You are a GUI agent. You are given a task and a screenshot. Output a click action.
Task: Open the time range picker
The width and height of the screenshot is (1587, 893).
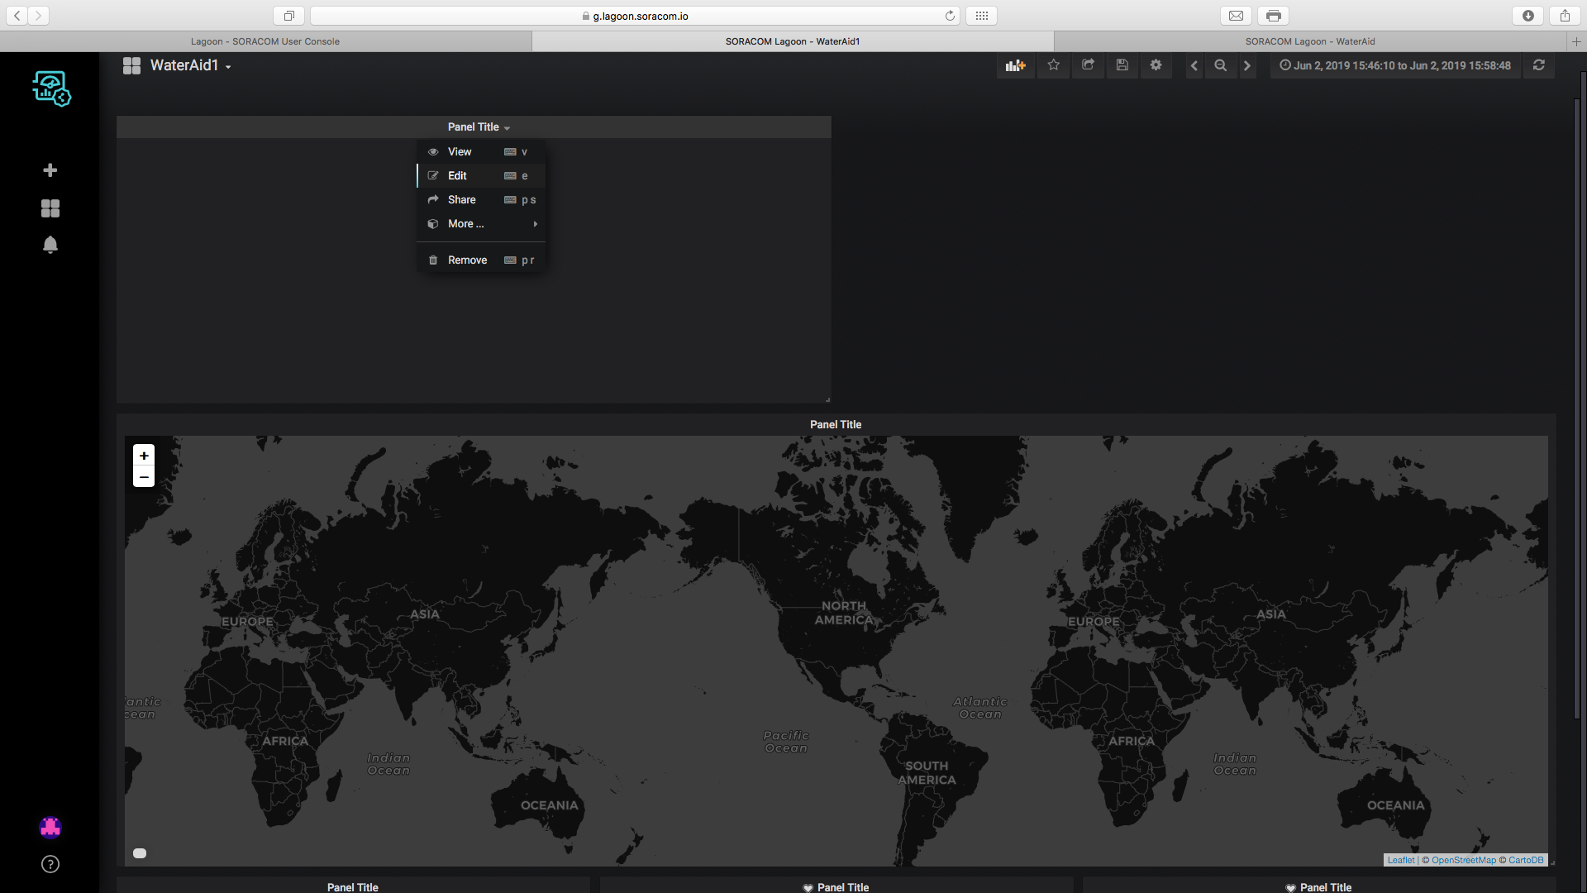click(1395, 65)
